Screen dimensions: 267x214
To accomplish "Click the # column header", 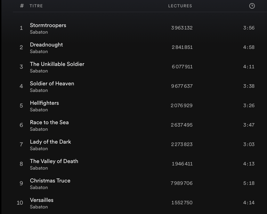I will 22,6.
